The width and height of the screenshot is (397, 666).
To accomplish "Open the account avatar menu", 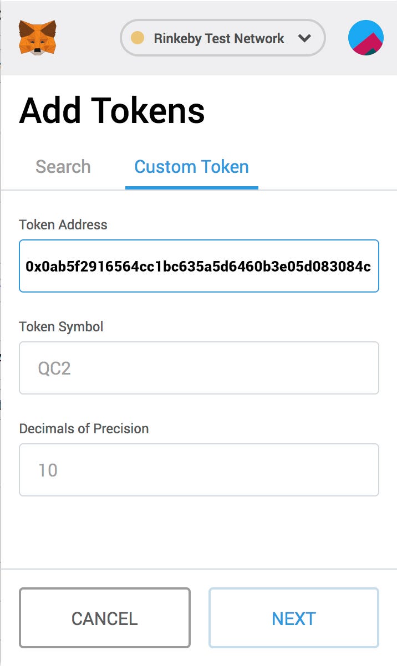I will tap(366, 38).
